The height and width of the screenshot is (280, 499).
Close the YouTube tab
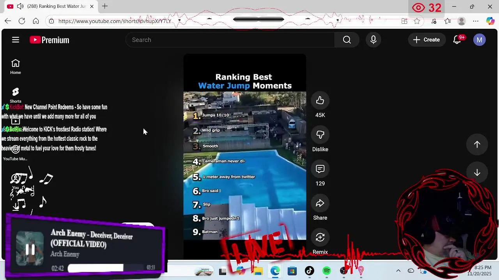(92, 6)
